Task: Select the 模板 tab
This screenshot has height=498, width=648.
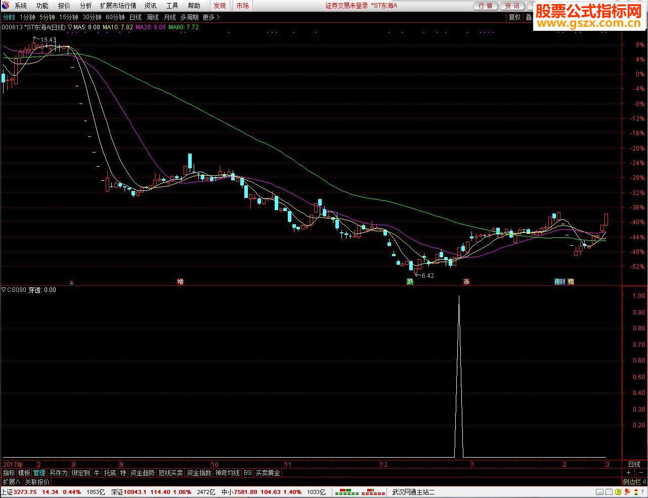Action: coord(24,473)
